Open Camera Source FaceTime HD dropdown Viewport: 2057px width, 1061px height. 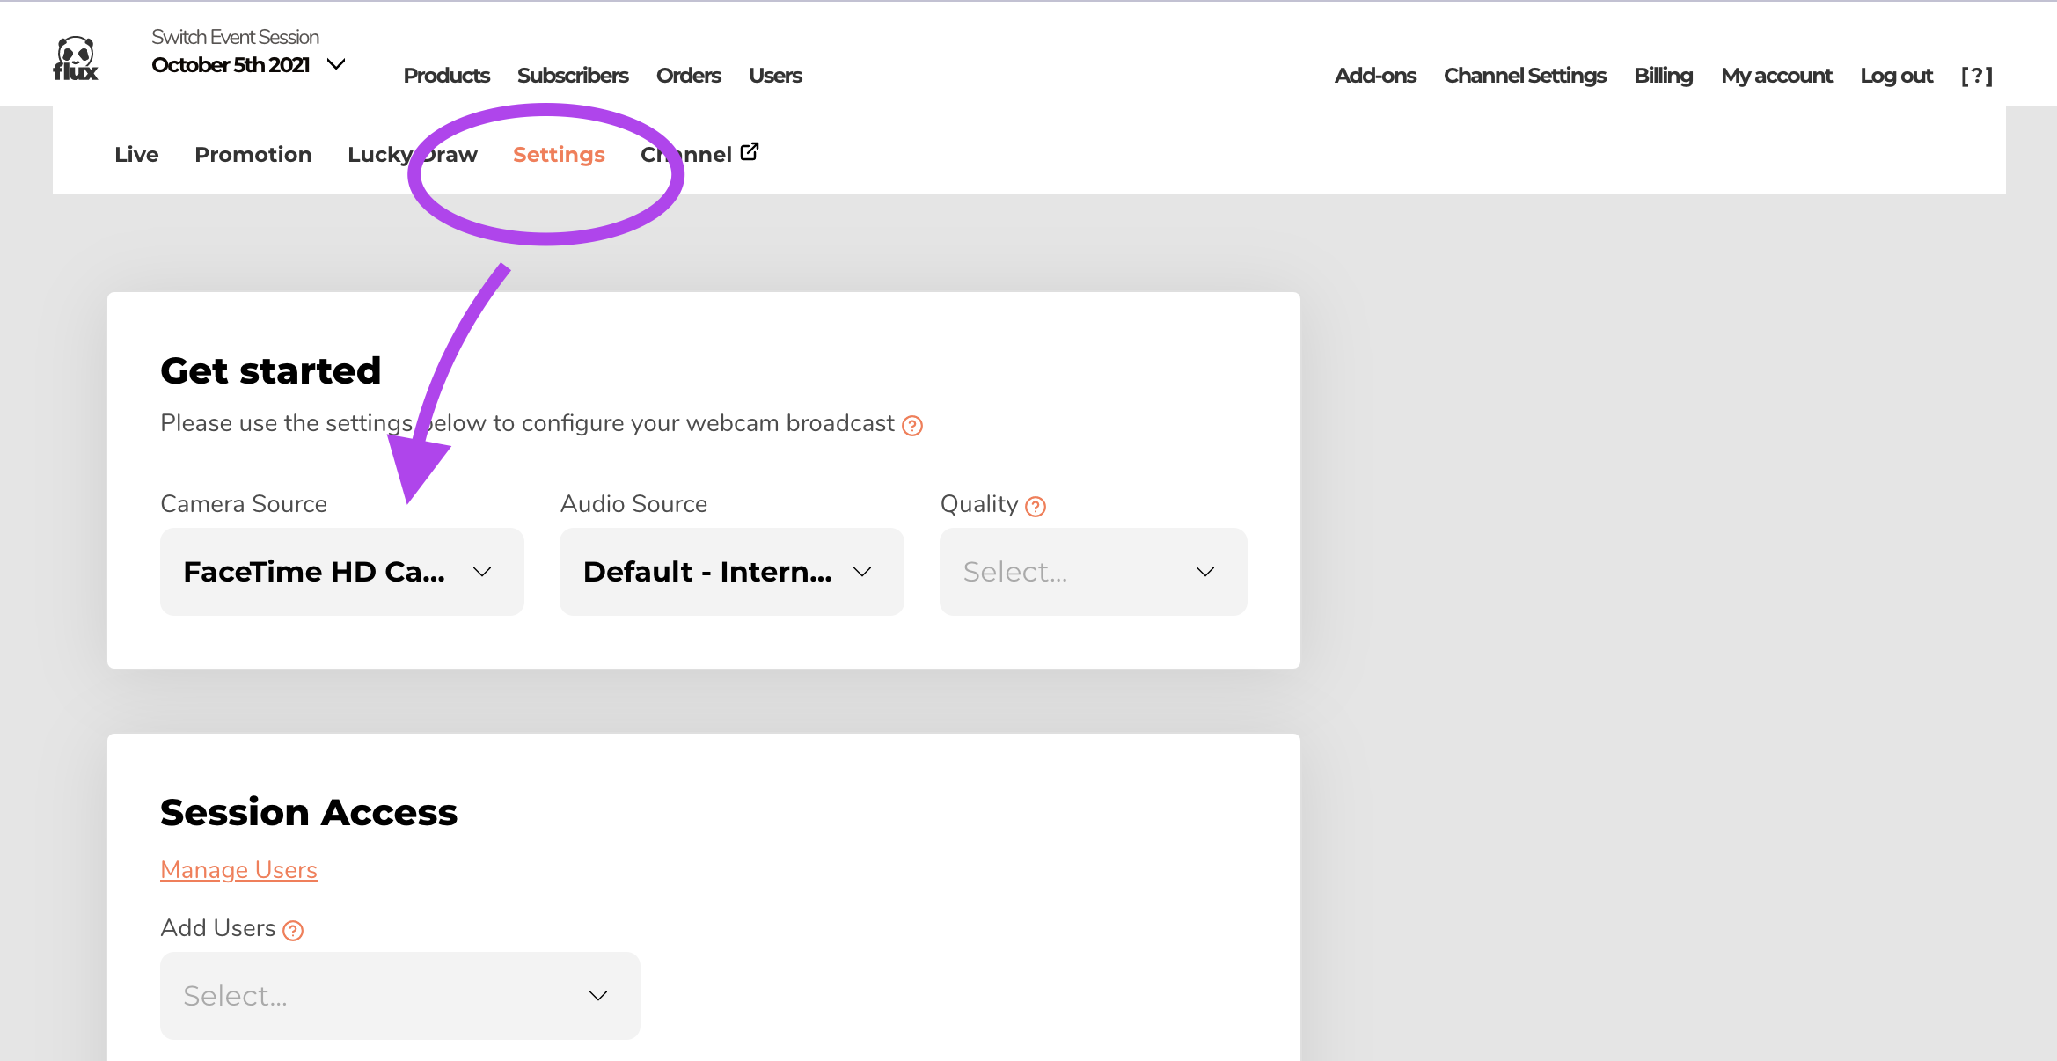tap(341, 572)
